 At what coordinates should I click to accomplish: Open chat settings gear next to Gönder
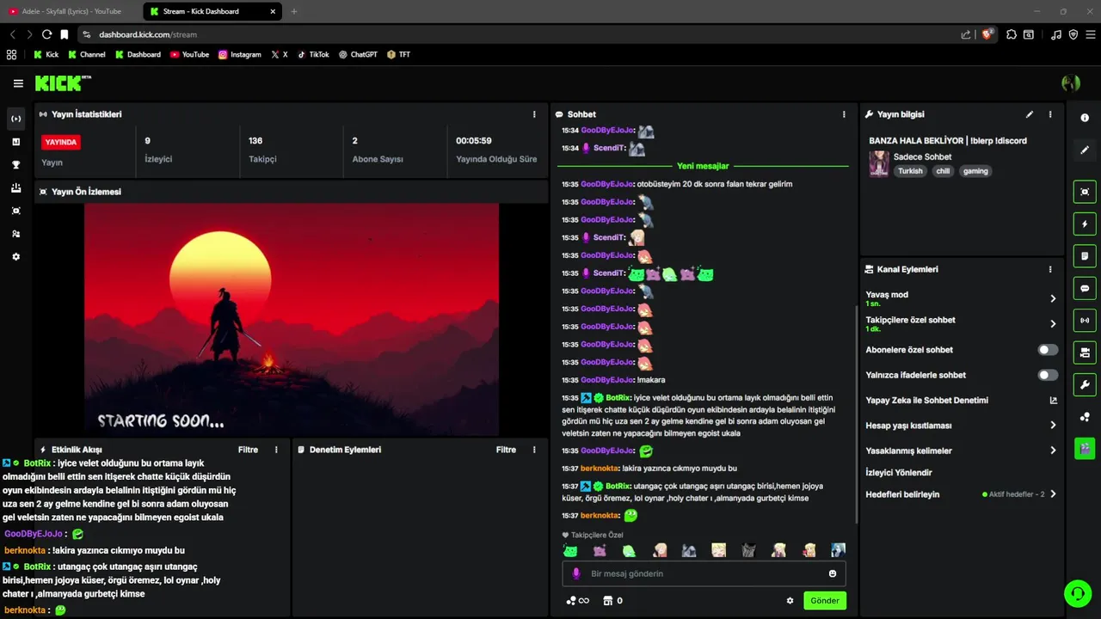790,601
